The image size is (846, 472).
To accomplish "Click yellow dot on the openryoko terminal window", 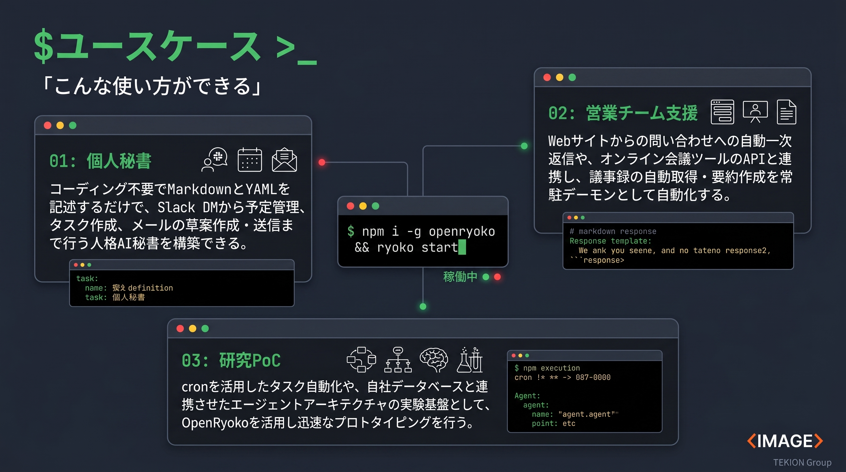I will pos(363,206).
